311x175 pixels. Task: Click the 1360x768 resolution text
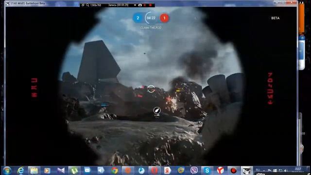(x=96, y=5)
